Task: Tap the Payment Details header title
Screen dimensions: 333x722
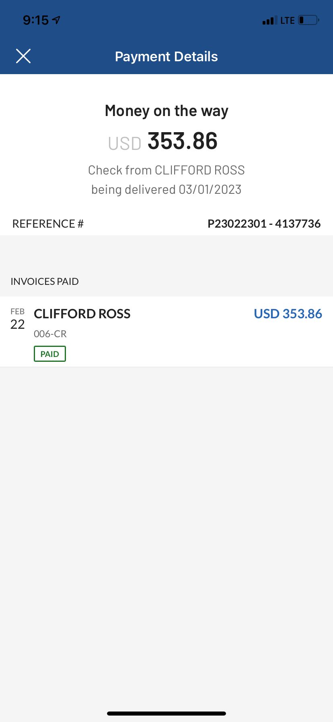Action: 166,56
